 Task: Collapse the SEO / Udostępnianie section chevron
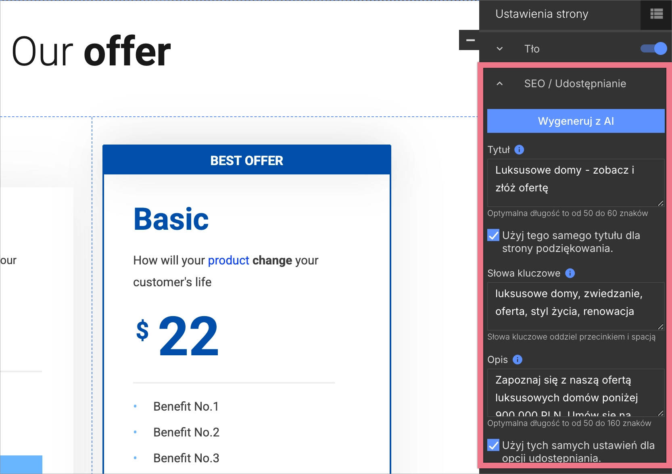point(499,84)
